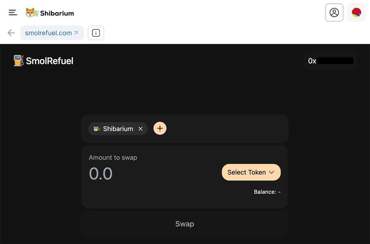Add another chain with the plus button

tap(160, 128)
